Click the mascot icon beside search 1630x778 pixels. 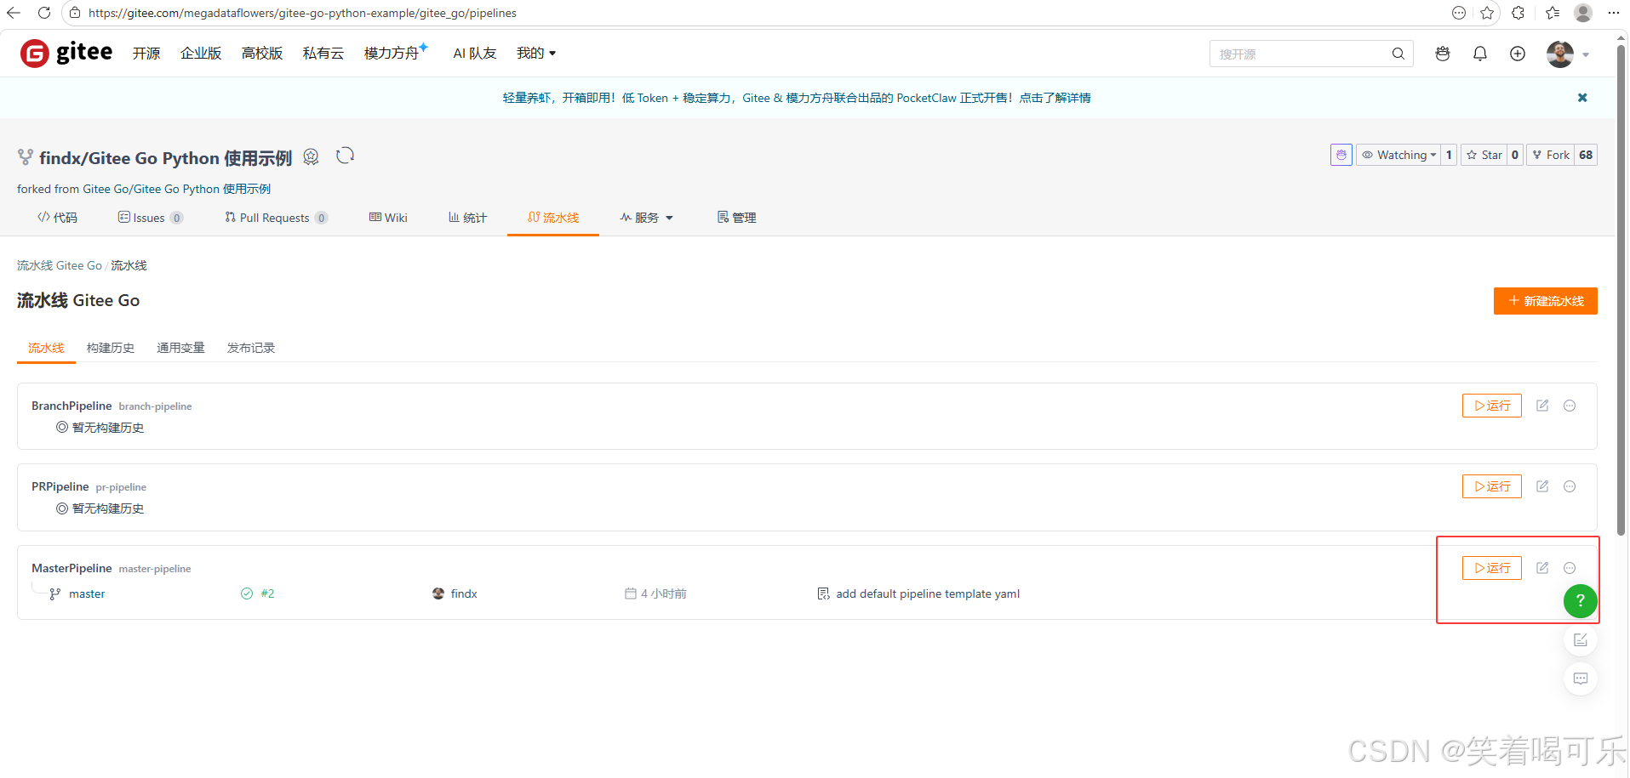coord(1443,54)
